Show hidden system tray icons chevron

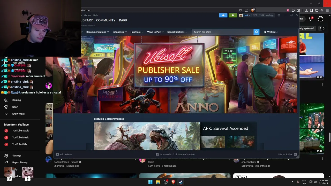pyautogui.click(x=292, y=182)
